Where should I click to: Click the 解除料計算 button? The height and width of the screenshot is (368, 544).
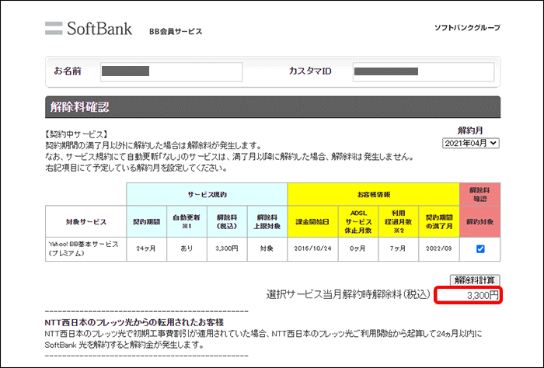(475, 280)
